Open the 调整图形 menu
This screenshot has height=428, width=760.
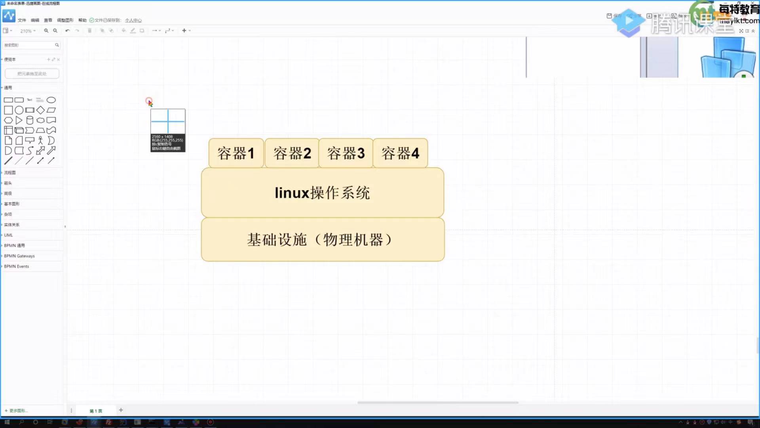(x=65, y=20)
